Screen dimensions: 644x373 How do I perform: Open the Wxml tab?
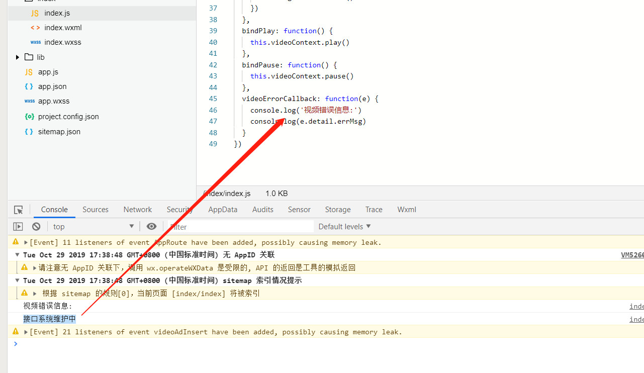[x=406, y=210]
